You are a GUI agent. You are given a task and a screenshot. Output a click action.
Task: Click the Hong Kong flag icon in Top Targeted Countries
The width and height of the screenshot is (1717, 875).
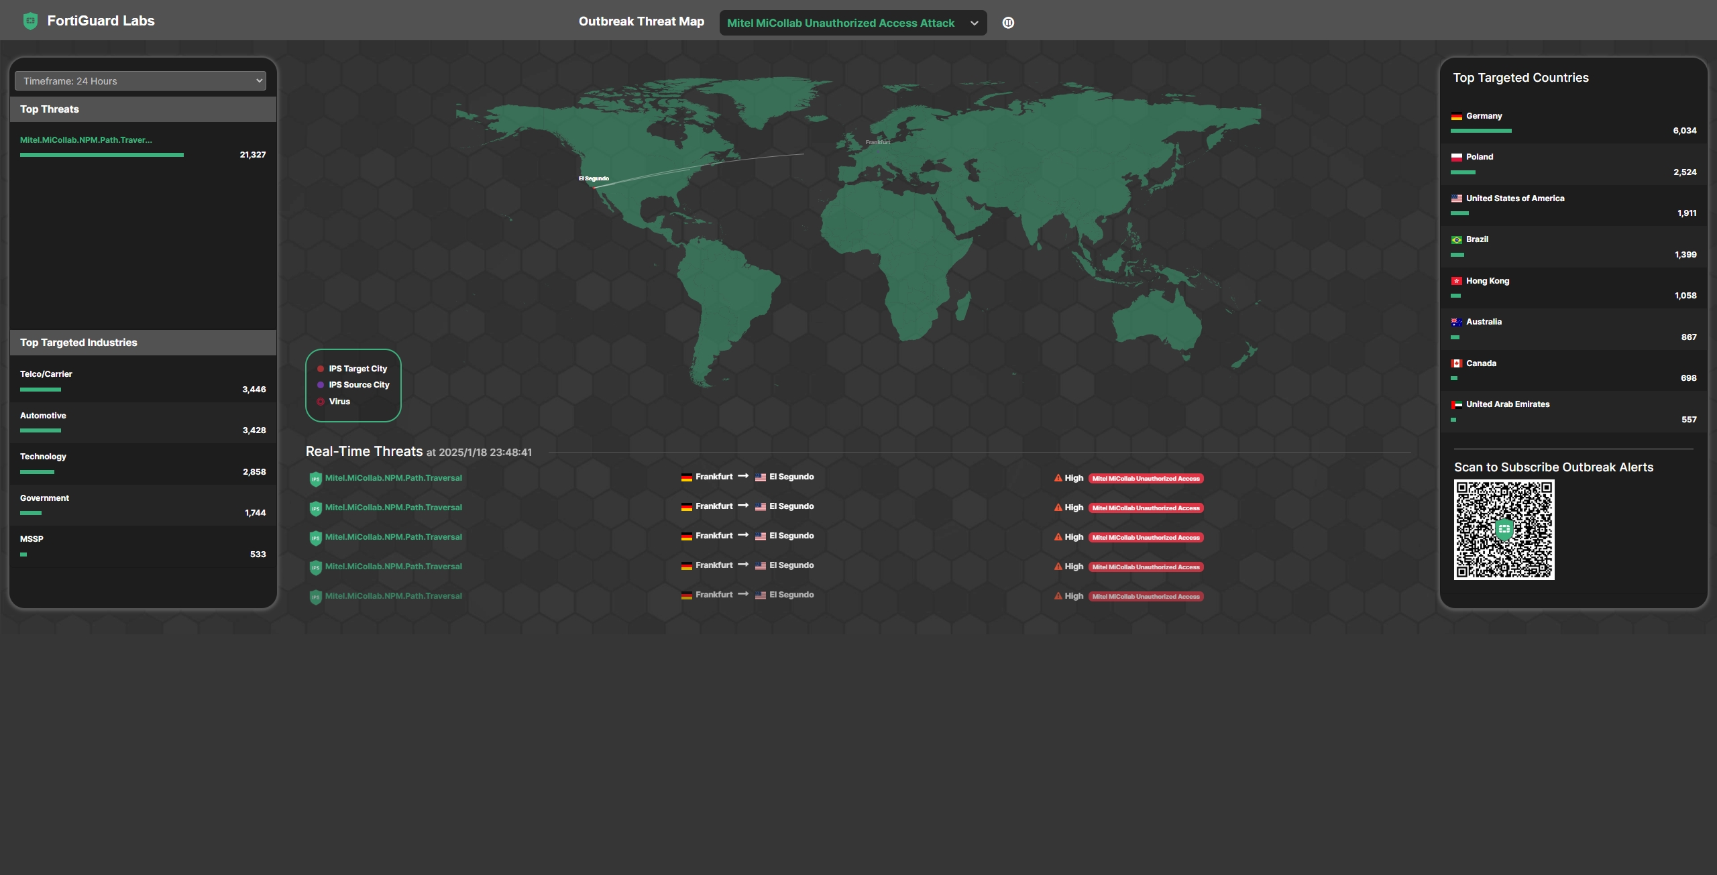click(1457, 281)
